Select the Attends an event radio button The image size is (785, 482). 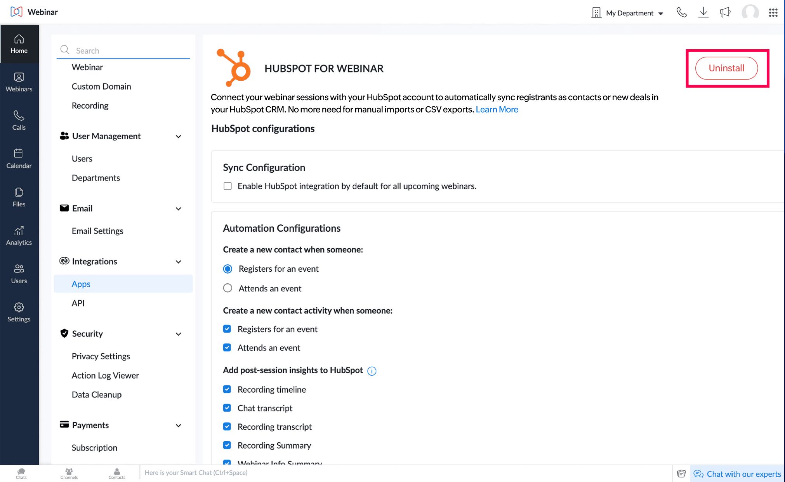click(228, 288)
